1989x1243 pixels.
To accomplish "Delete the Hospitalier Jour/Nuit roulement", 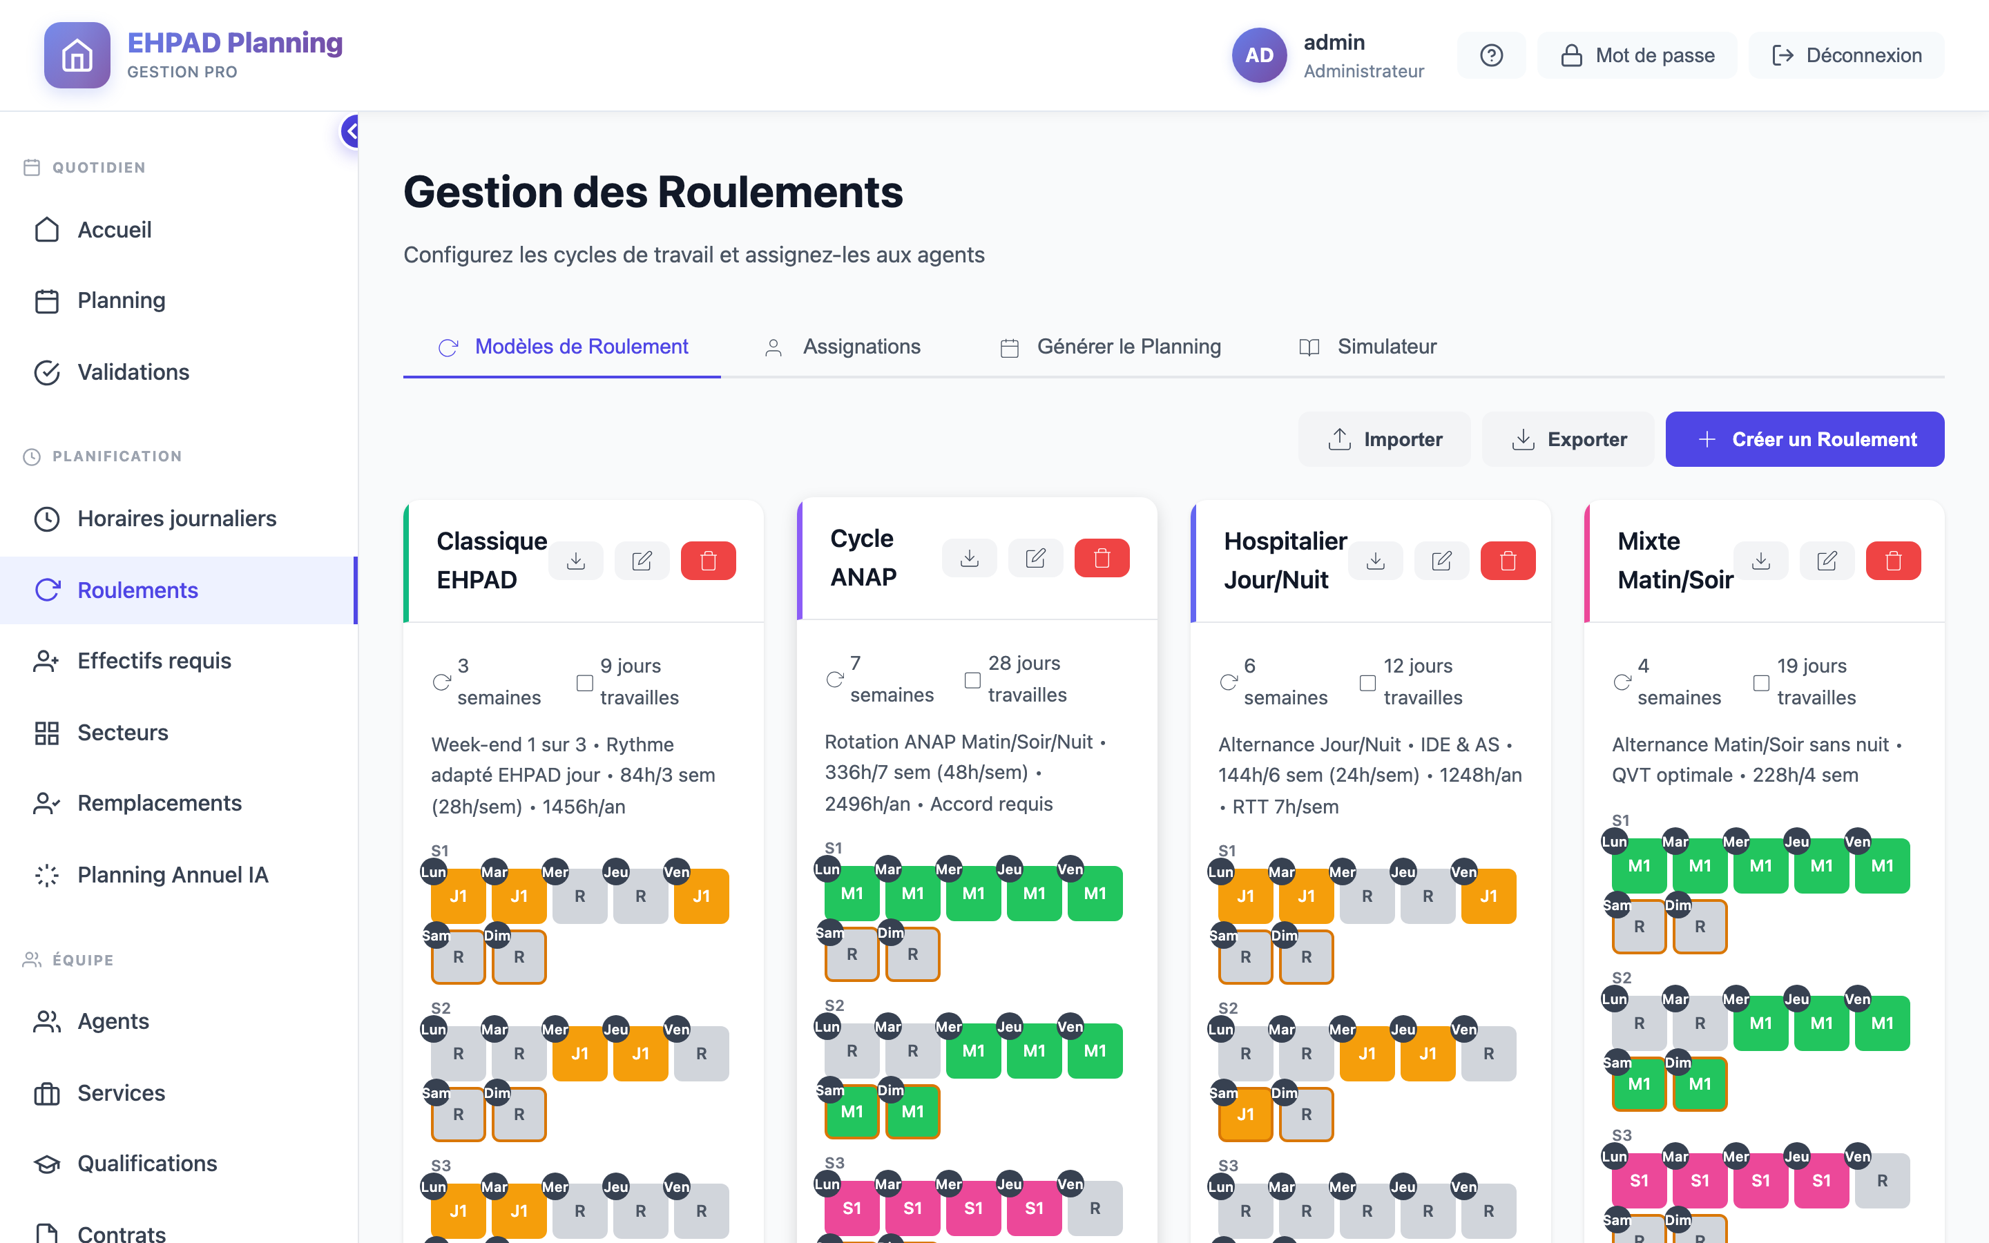I will [1508, 561].
